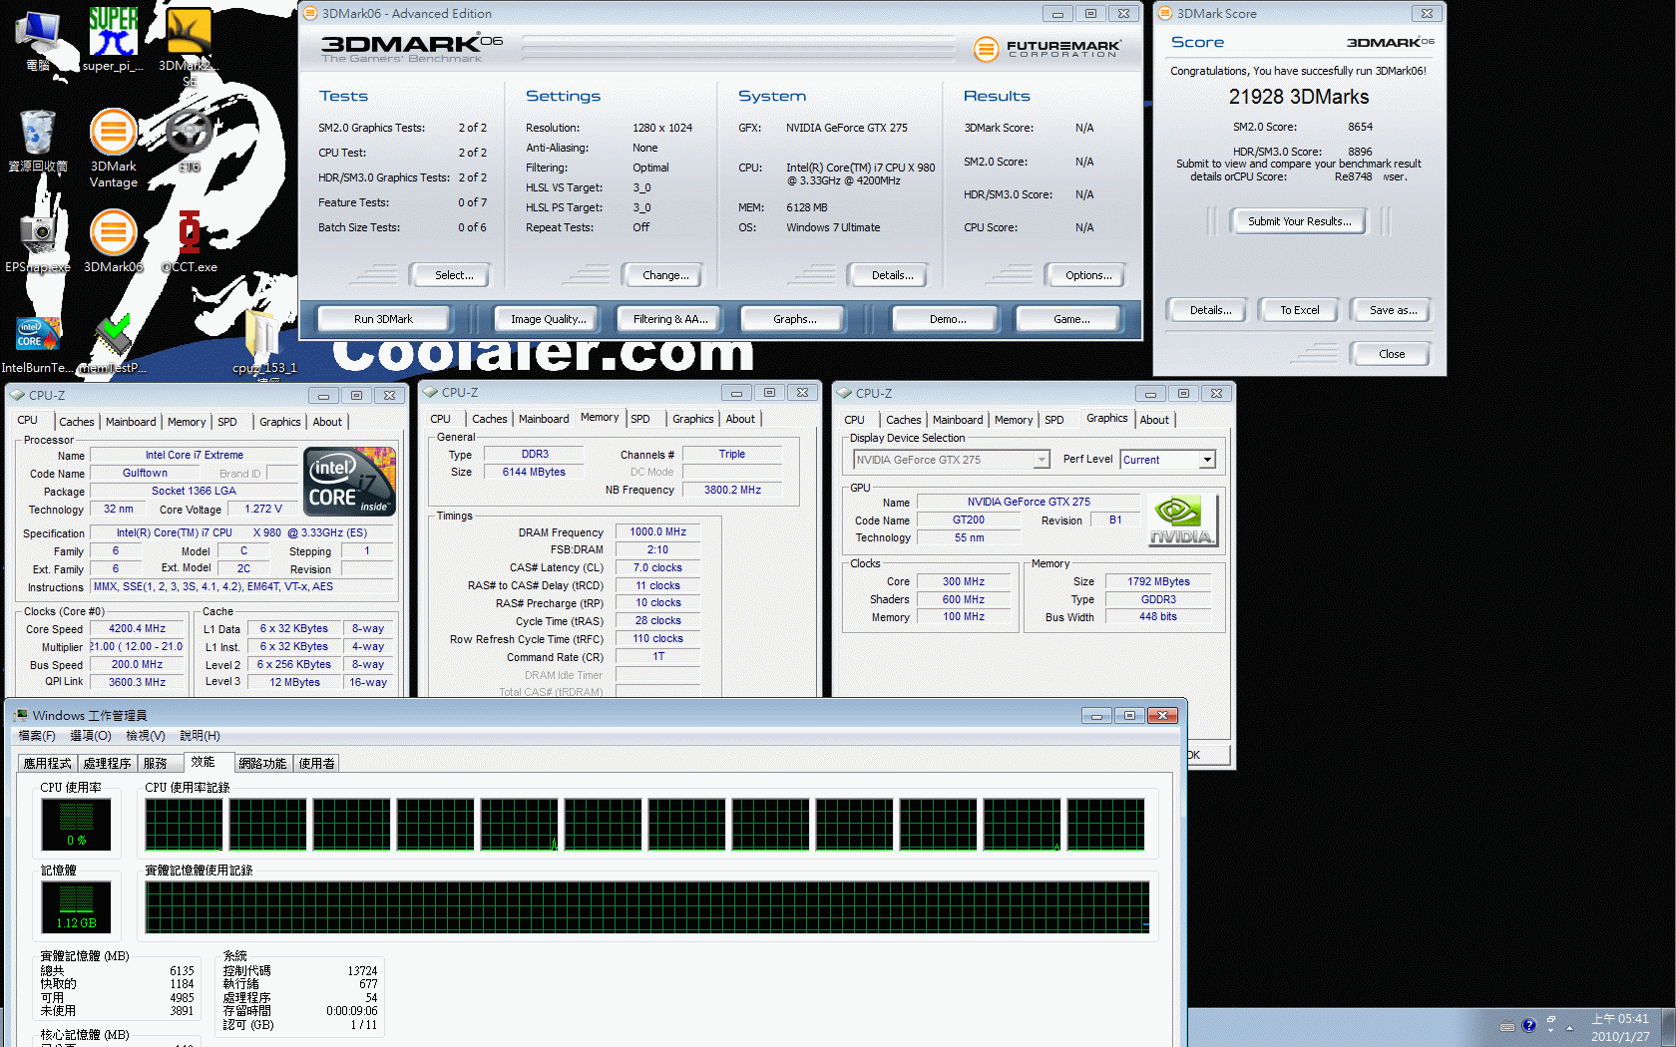Screen dimensions: 1676x1047
Task: Click Save as in 3DMark Score
Action: tap(1393, 310)
